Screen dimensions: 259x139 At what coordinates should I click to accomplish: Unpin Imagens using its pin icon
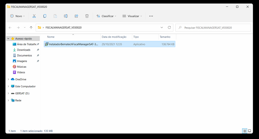(x=38, y=61)
